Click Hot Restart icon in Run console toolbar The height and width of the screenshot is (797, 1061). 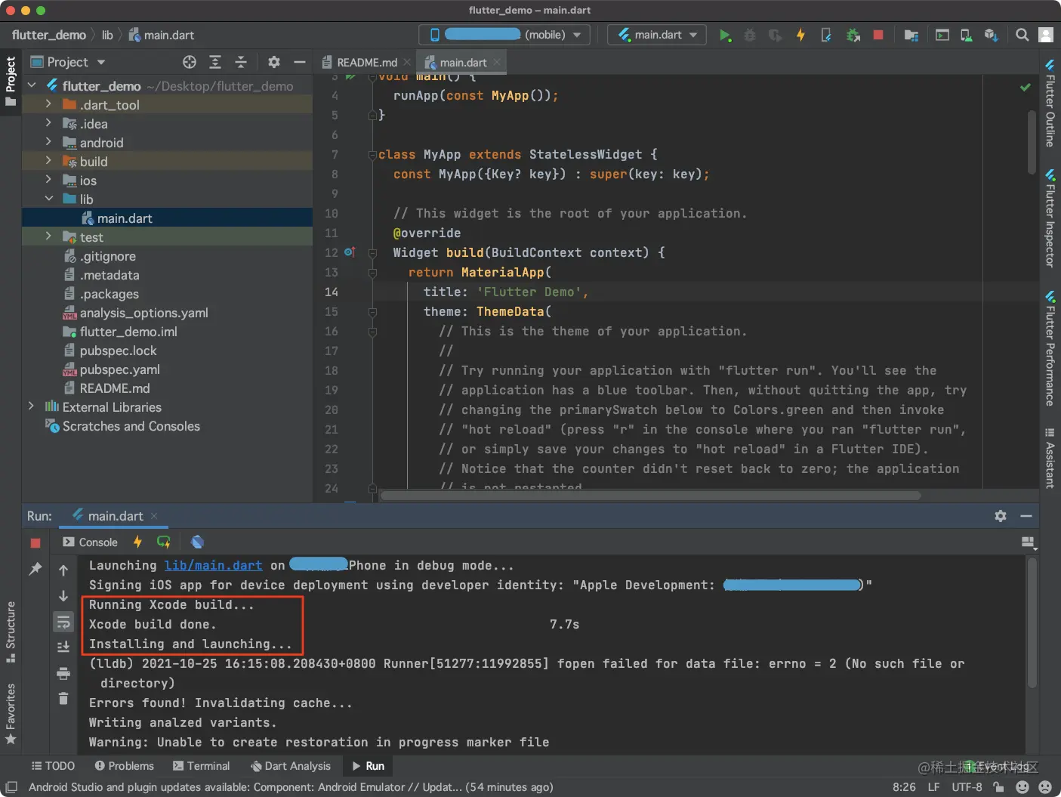tap(163, 542)
